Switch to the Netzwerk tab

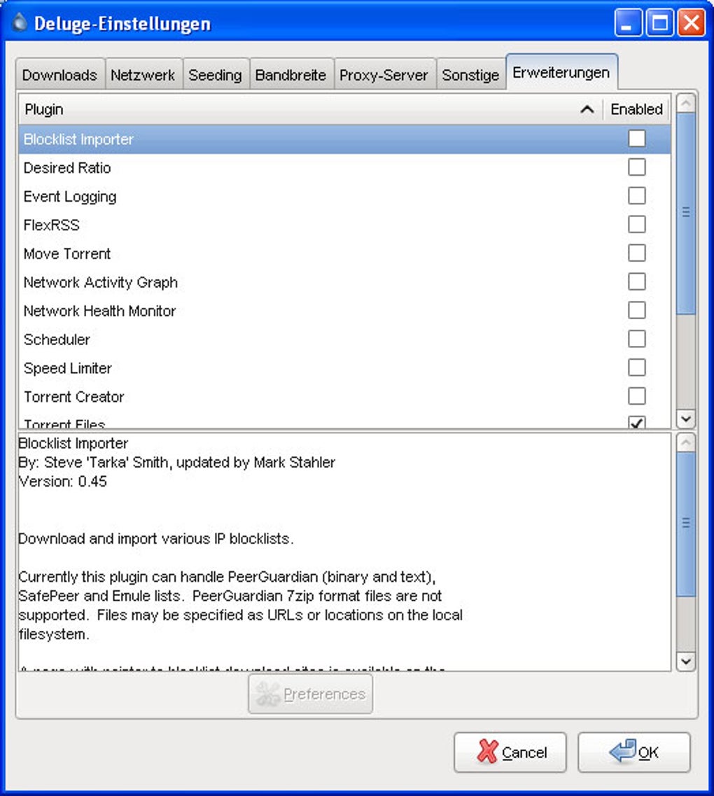click(143, 75)
